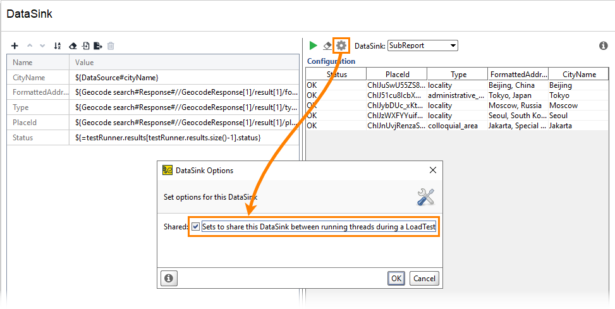
Task: Run the DataSink green play button
Action: click(x=313, y=45)
